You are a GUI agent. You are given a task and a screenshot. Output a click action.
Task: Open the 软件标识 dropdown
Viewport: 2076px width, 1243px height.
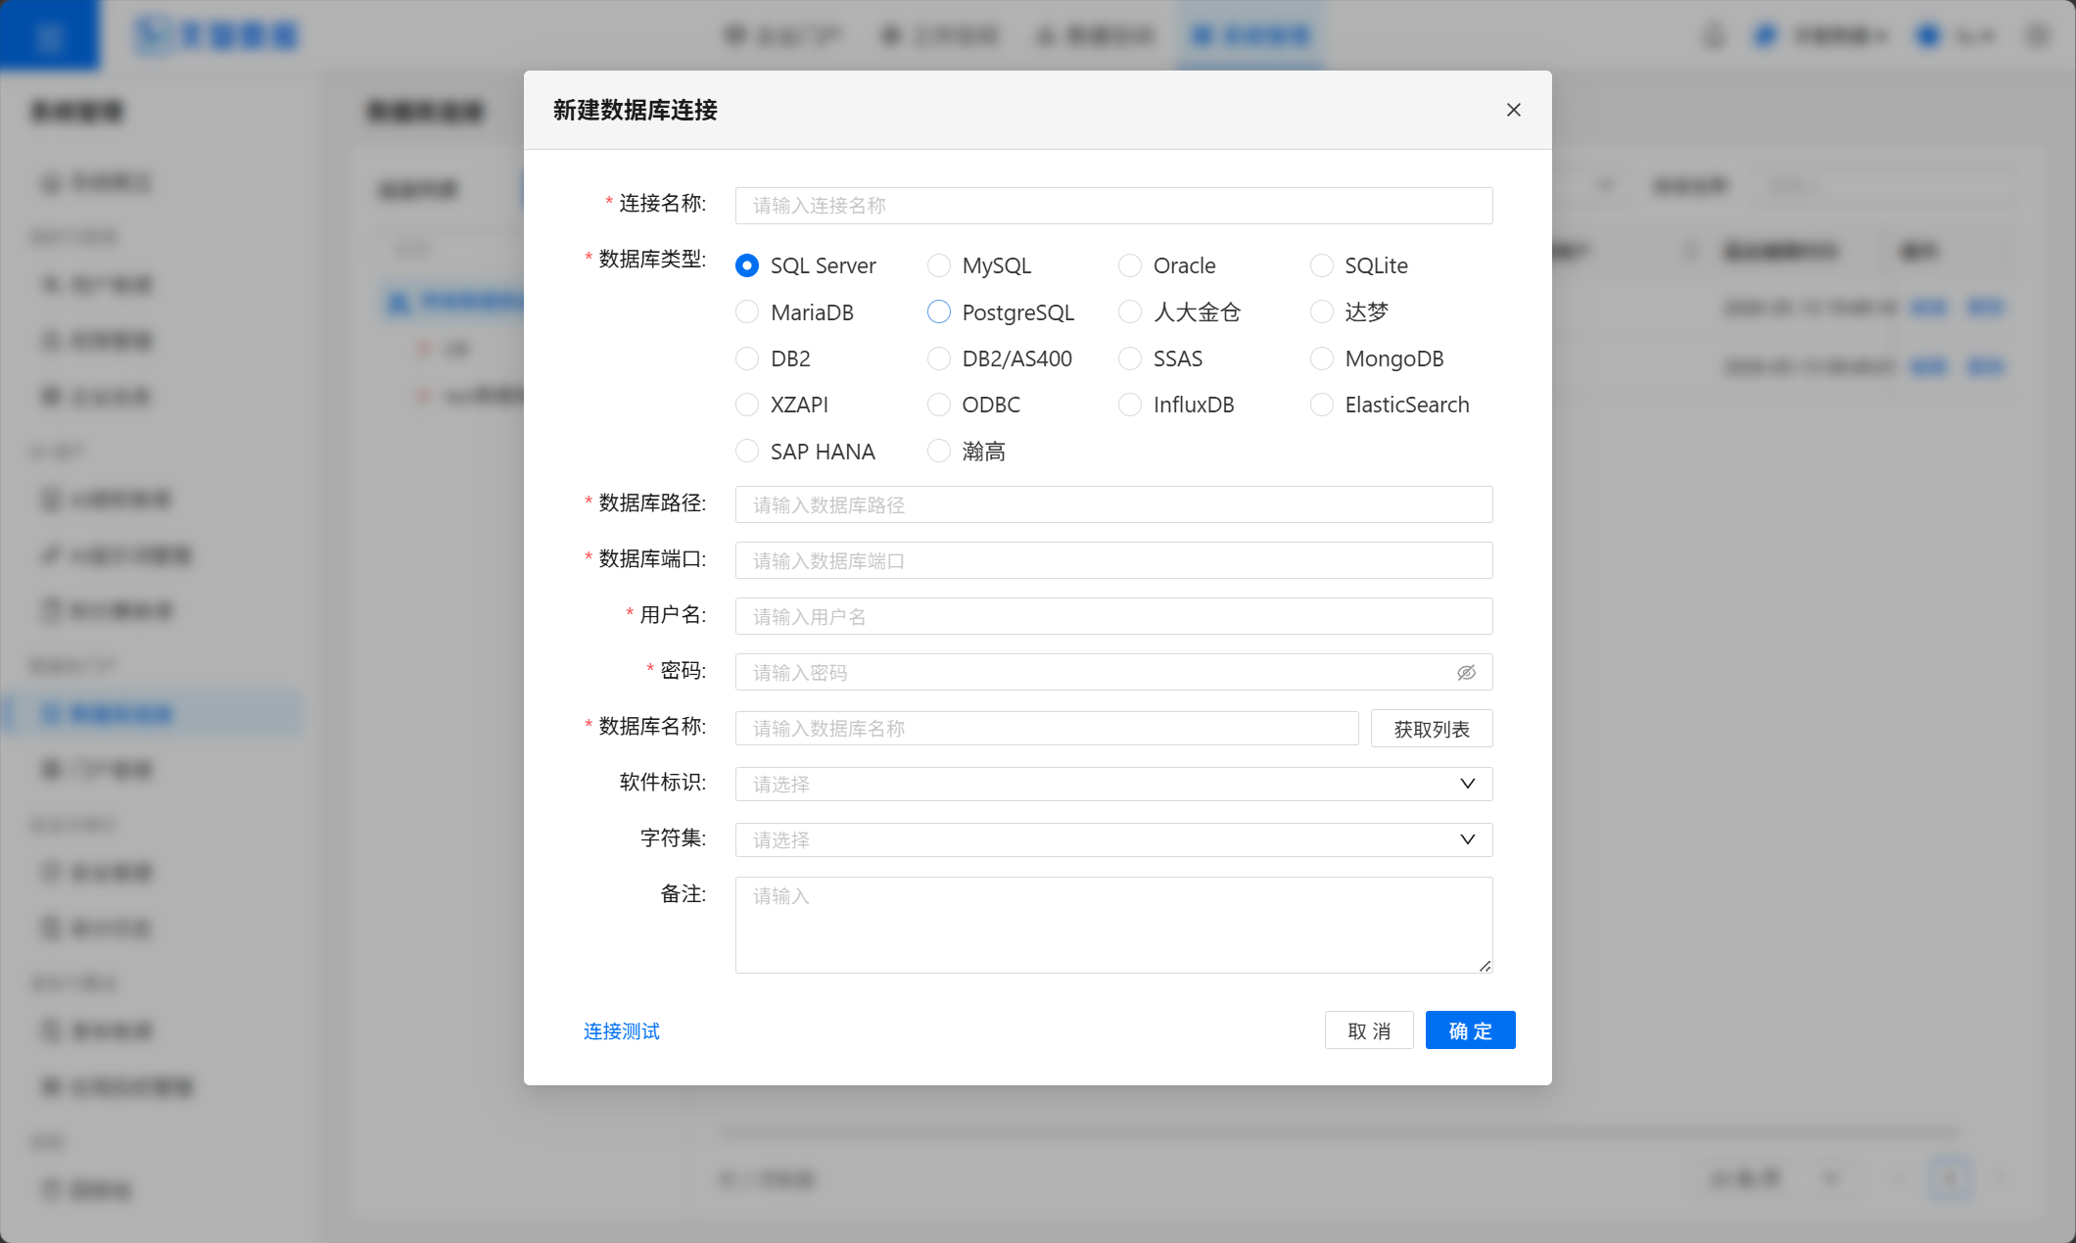pos(1113,785)
